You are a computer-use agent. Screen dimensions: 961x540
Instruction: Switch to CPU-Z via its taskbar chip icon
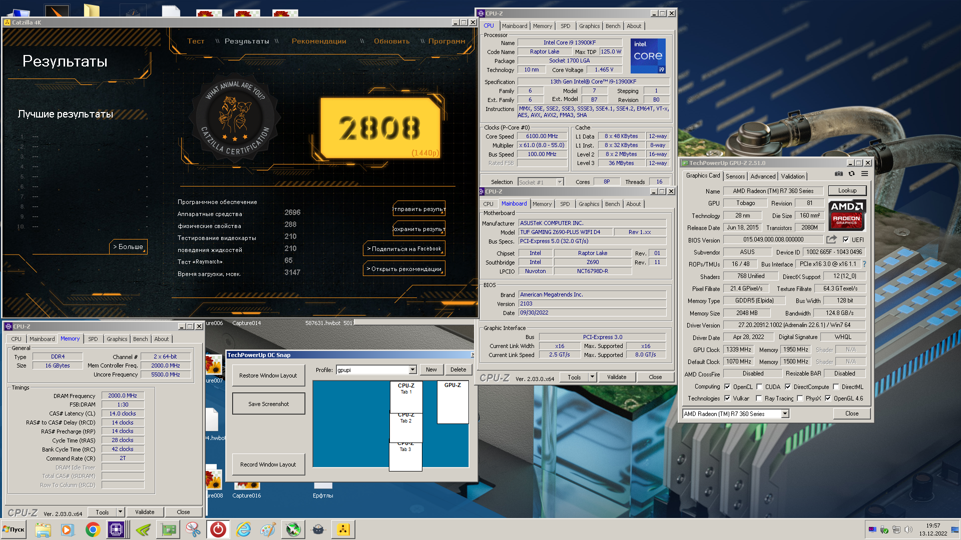[116, 529]
